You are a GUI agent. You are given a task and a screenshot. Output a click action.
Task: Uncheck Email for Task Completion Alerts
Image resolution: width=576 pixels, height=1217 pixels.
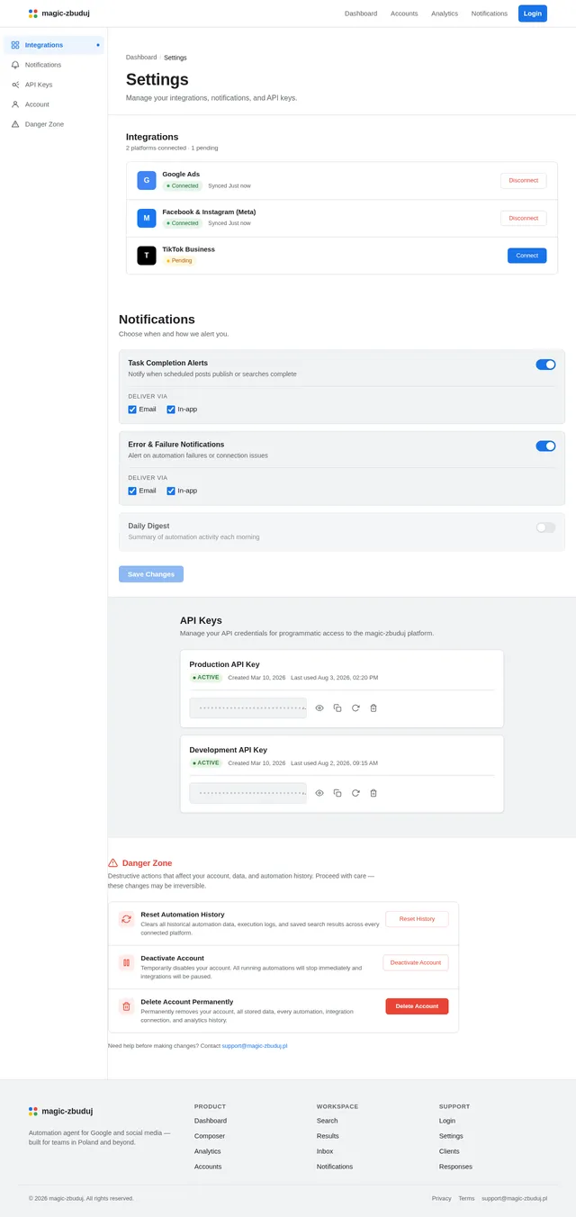point(132,410)
